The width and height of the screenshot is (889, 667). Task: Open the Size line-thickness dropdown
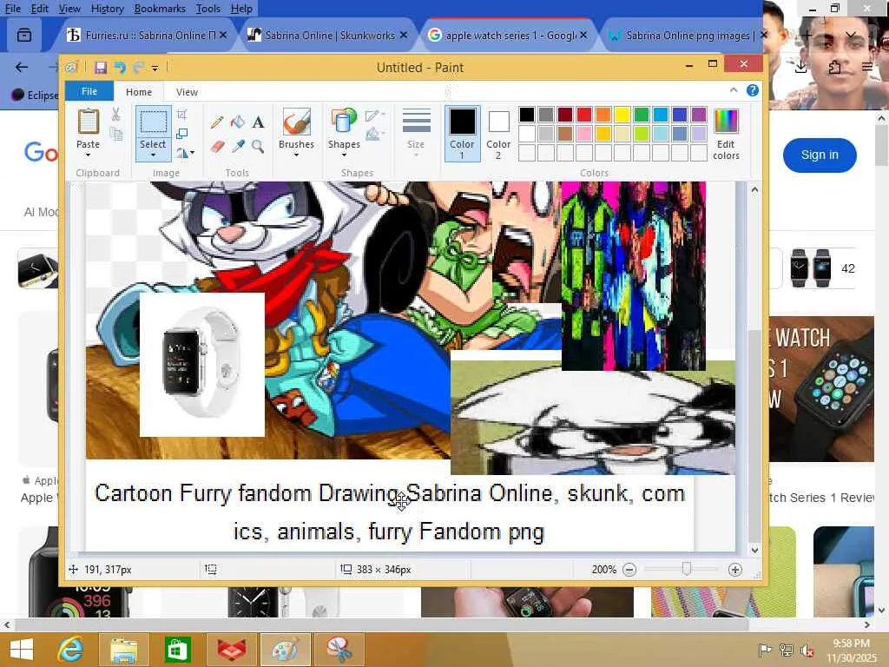(x=416, y=135)
